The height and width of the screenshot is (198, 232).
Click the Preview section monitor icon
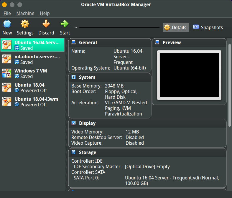(157, 42)
